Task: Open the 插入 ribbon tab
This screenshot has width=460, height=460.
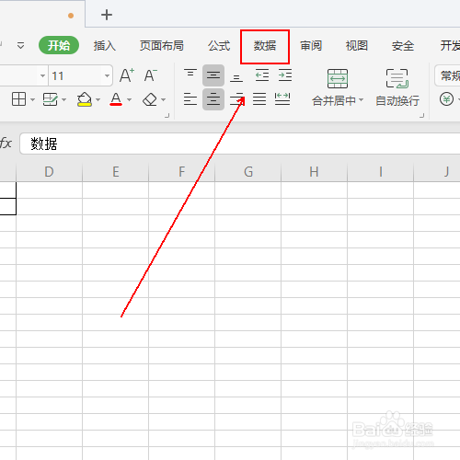Action: point(105,46)
